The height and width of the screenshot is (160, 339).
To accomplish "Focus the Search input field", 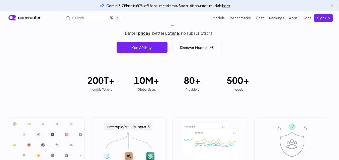I will tap(93, 18).
